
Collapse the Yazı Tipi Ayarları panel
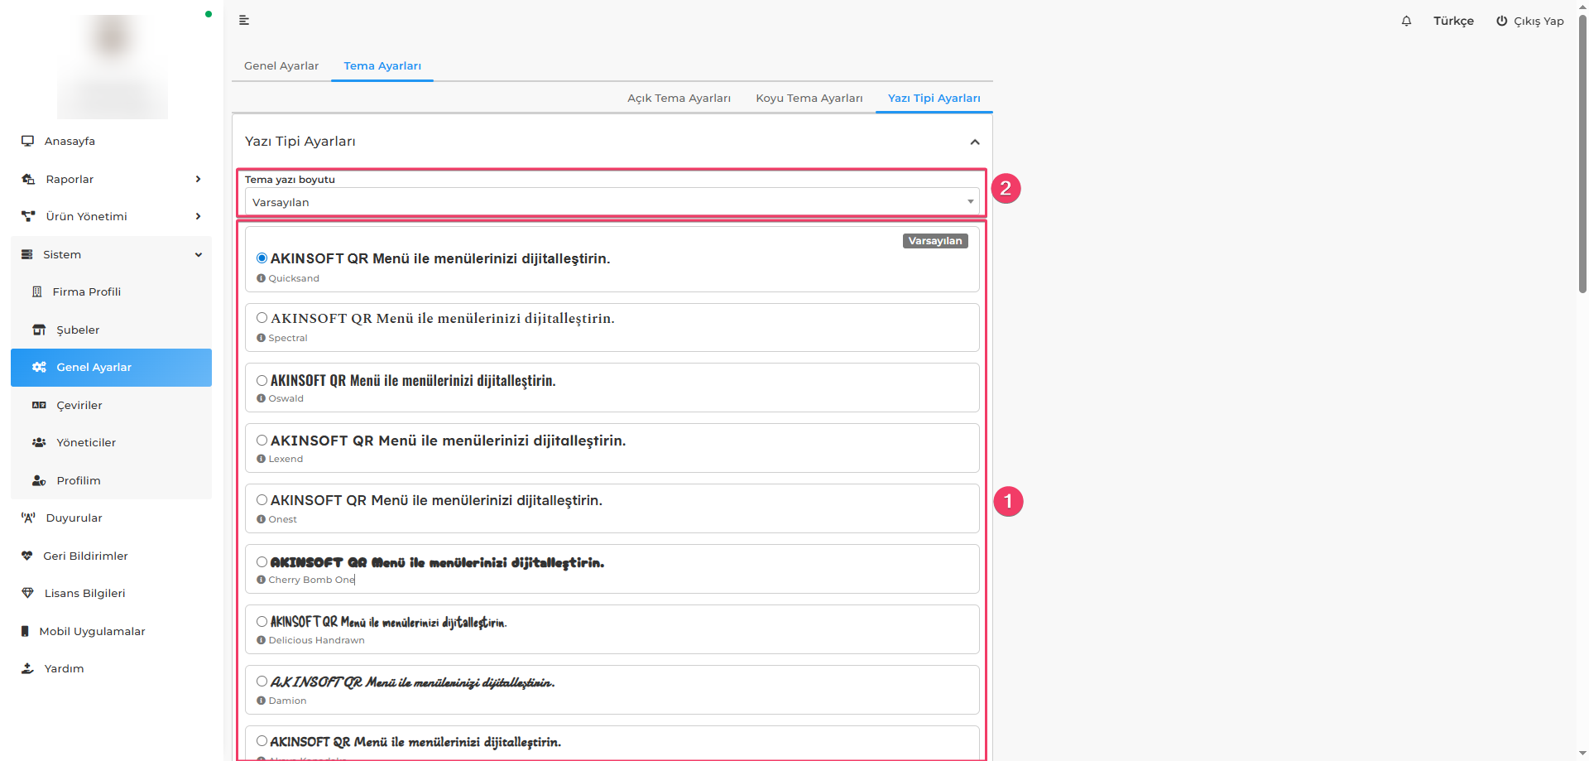(975, 142)
